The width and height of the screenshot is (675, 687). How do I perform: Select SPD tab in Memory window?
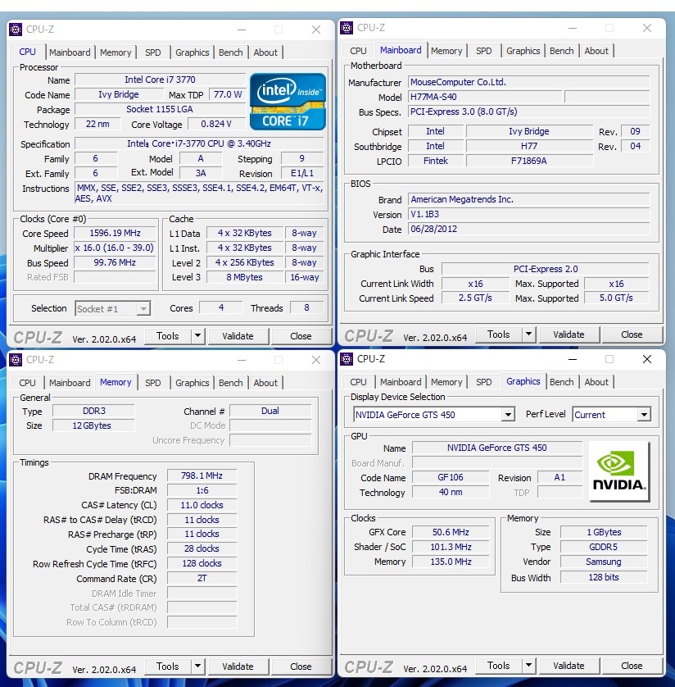(x=152, y=383)
